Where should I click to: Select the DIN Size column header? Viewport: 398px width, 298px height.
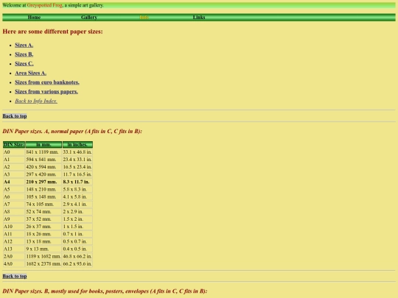[x=14, y=145]
